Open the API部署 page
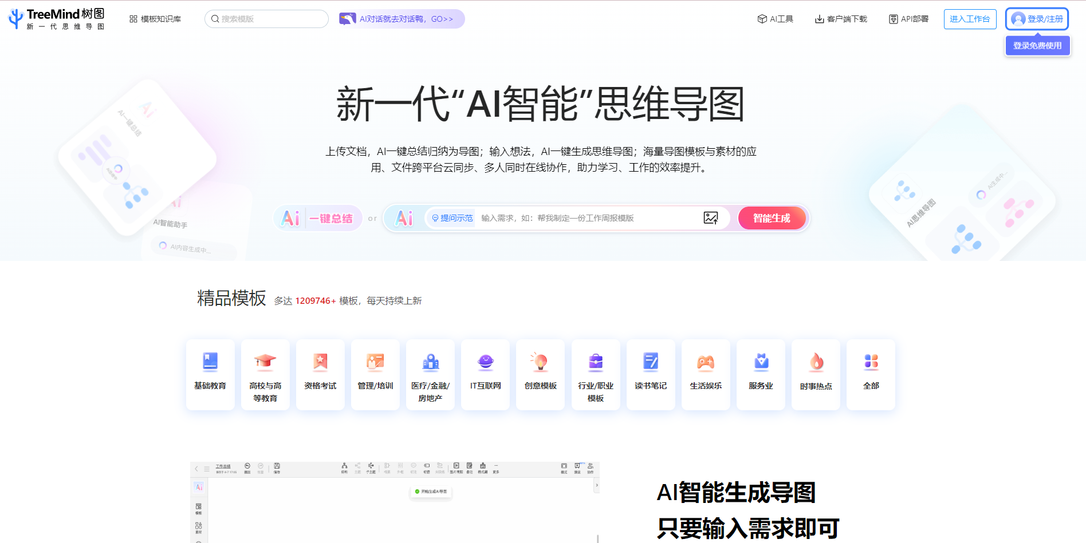1086x543 pixels. 908,18
